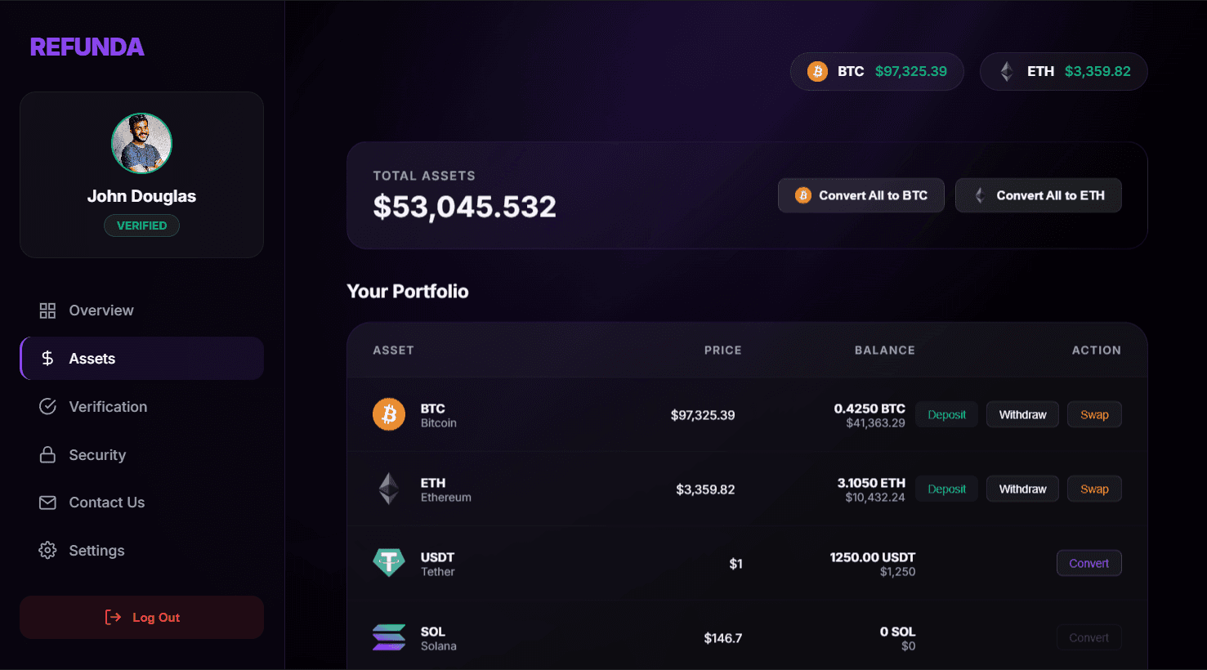Image resolution: width=1207 pixels, height=670 pixels.
Task: Click the Contact Us envelope icon
Action: (x=47, y=502)
